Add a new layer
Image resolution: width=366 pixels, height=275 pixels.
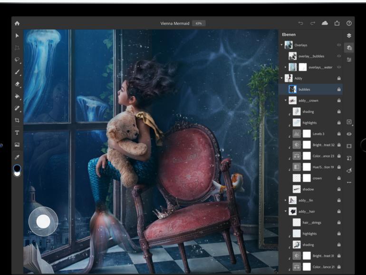349,122
